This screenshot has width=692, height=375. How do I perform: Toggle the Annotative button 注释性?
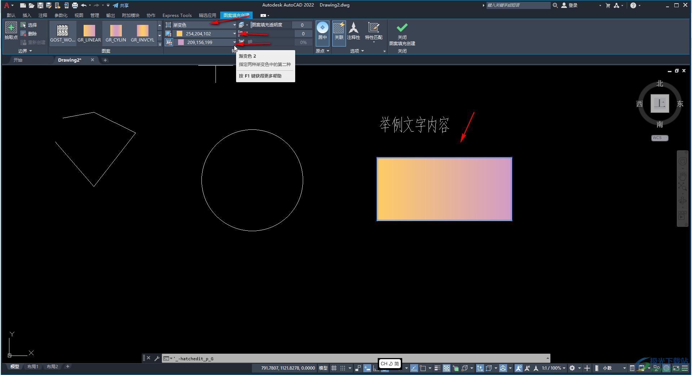(x=354, y=31)
